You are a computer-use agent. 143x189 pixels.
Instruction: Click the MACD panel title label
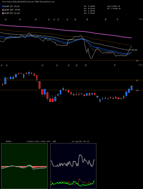[9, 141]
